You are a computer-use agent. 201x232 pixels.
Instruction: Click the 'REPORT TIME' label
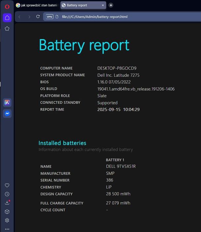coord(52,109)
